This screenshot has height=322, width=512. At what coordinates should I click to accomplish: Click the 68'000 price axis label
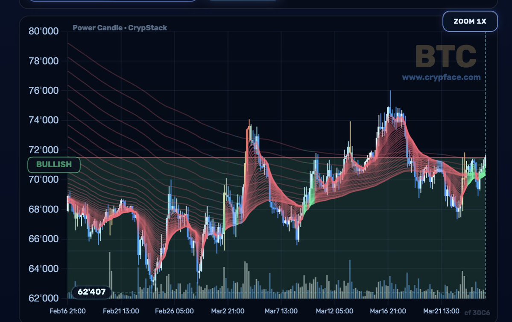44,209
